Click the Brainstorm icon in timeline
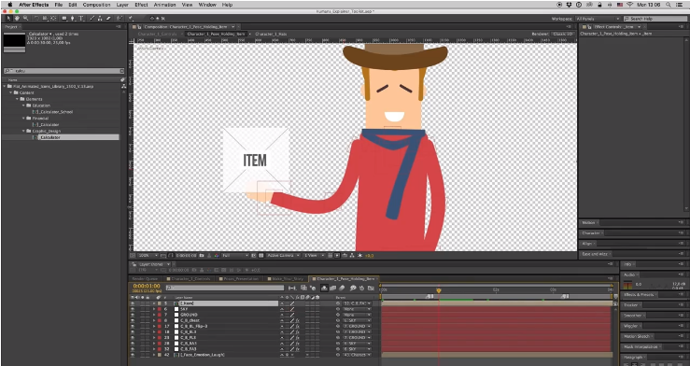 353,289
